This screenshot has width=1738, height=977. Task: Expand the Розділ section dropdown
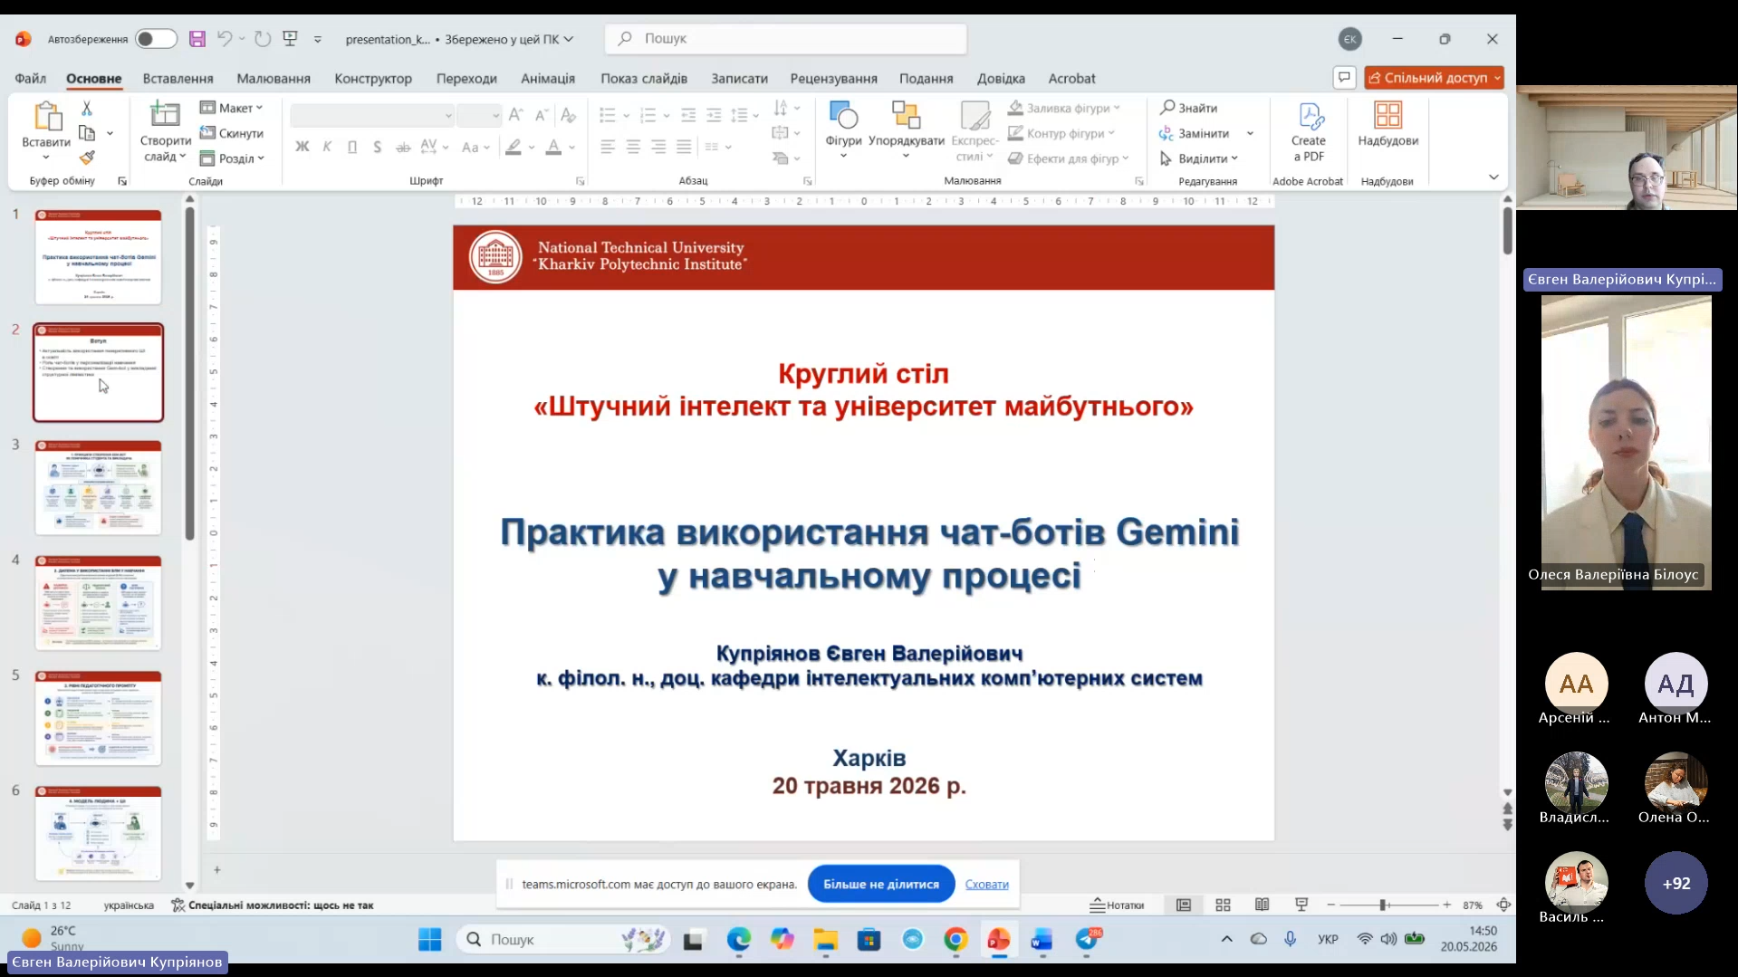232,158
